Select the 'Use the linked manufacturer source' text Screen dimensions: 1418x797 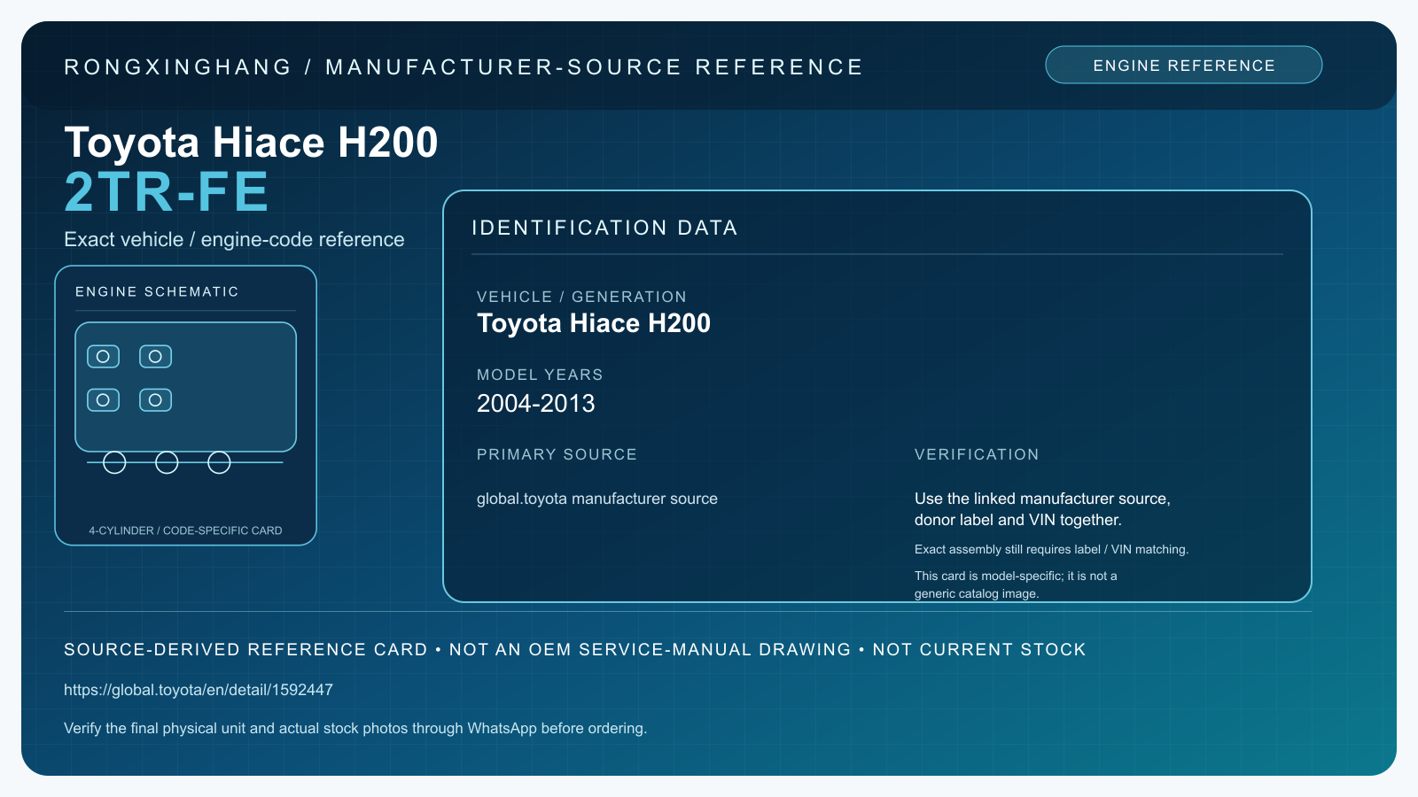coord(1042,509)
